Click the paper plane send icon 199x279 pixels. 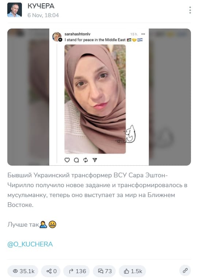[95, 160]
